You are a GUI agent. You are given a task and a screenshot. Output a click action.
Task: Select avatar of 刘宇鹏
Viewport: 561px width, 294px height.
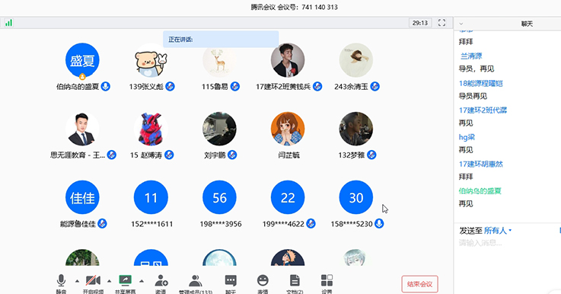[x=219, y=129]
